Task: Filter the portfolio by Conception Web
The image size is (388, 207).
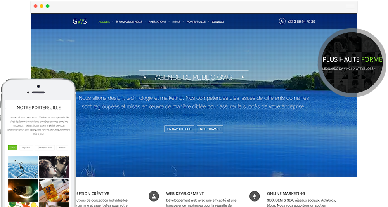Action: tap(45, 148)
